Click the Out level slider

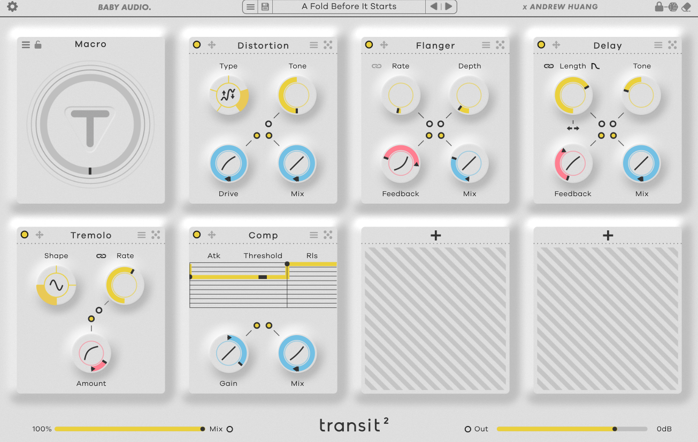(x=572, y=429)
